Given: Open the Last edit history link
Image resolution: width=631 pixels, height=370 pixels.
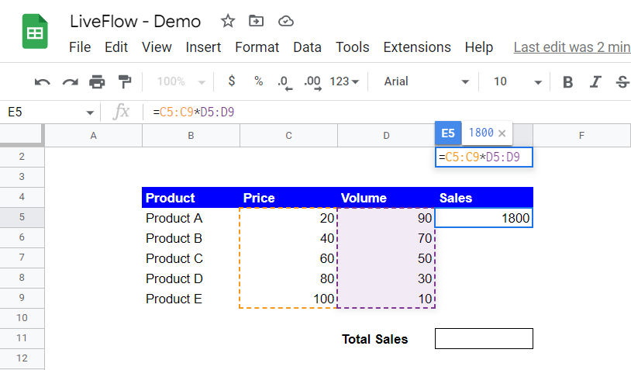Looking at the screenshot, I should [572, 47].
